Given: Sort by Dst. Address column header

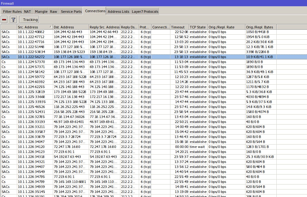Looking at the screenshot, I should (x=71, y=27).
